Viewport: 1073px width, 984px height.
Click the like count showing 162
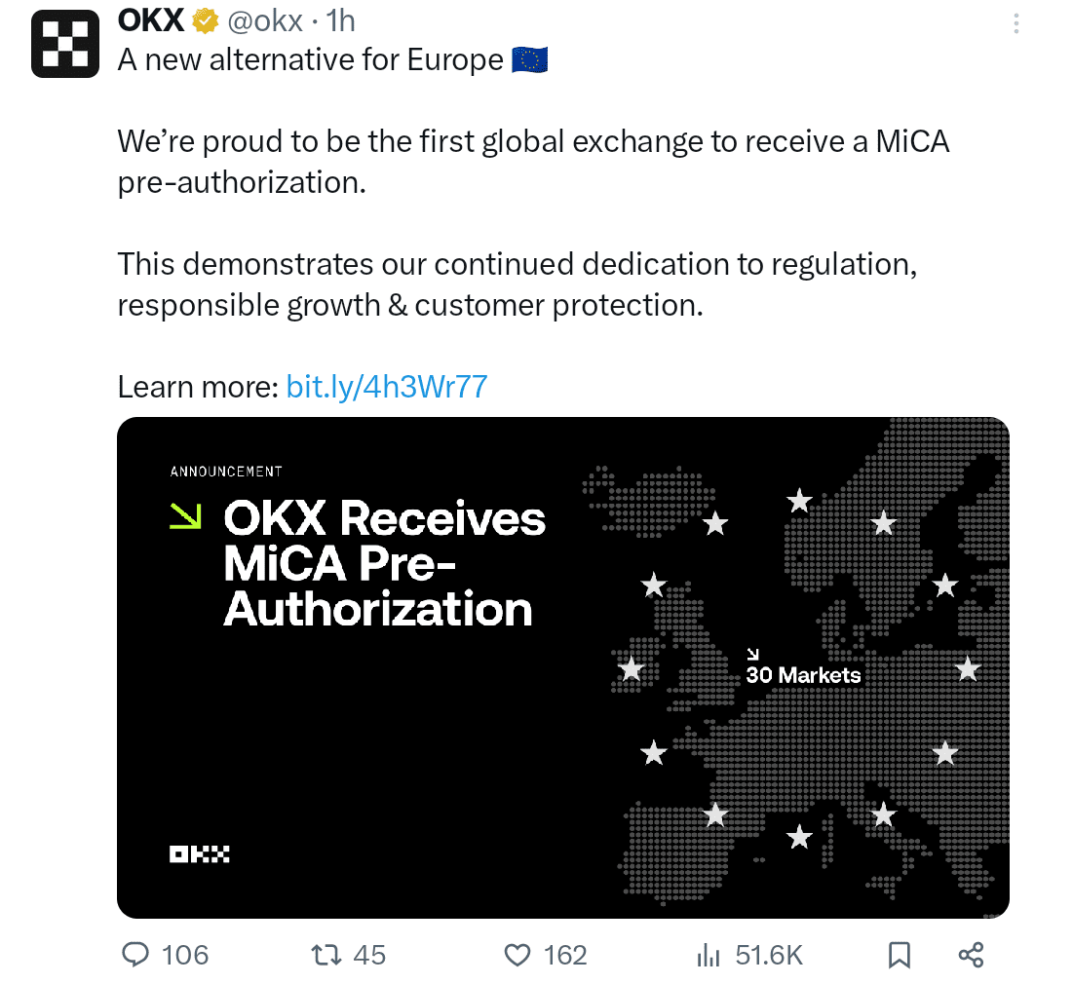point(563,956)
